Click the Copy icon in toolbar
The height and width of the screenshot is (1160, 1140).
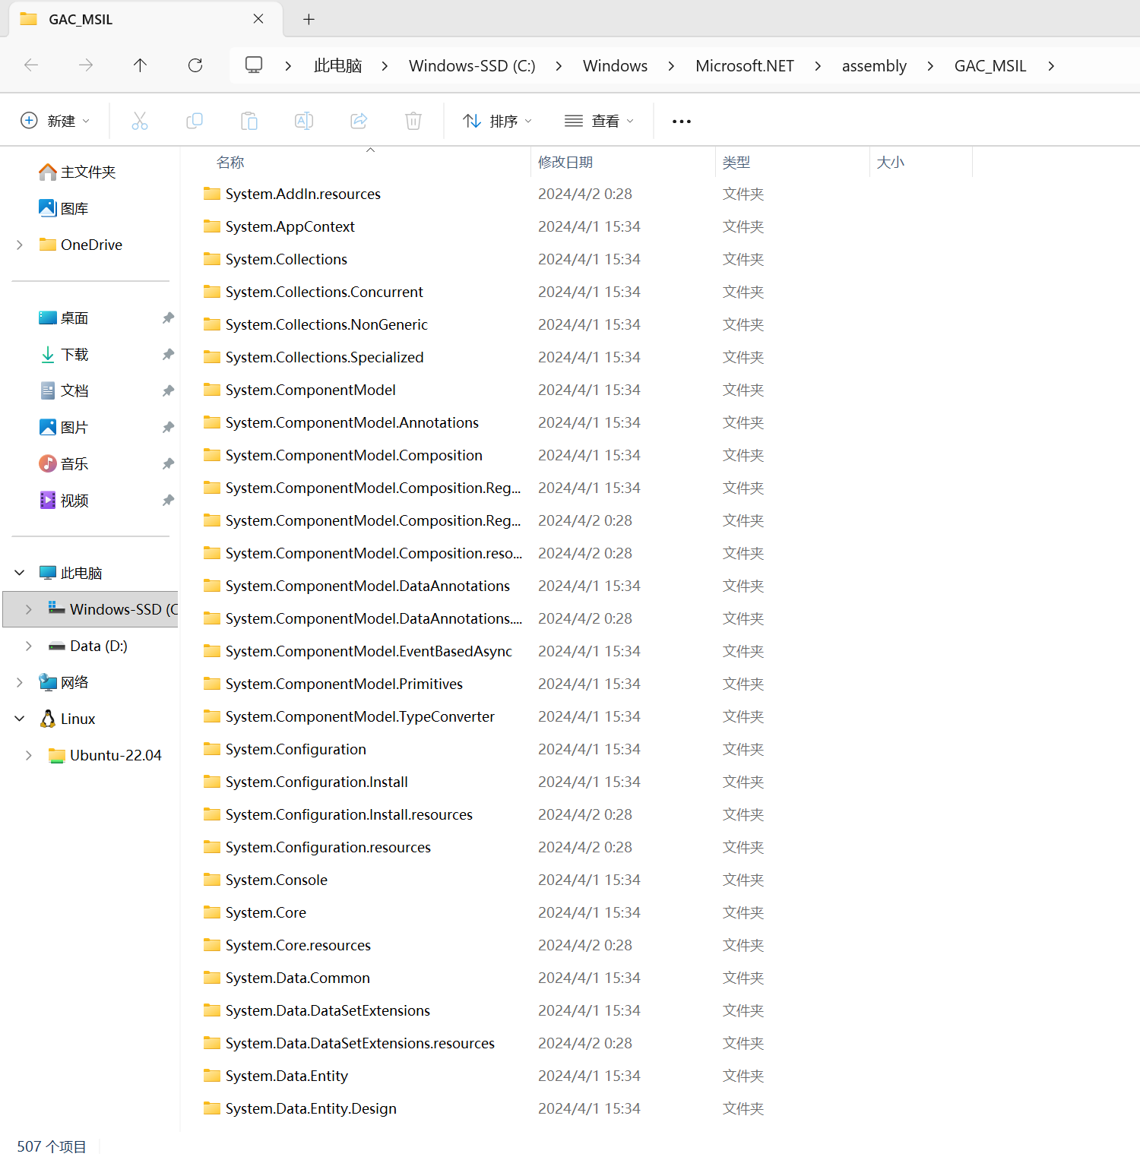pyautogui.click(x=195, y=121)
